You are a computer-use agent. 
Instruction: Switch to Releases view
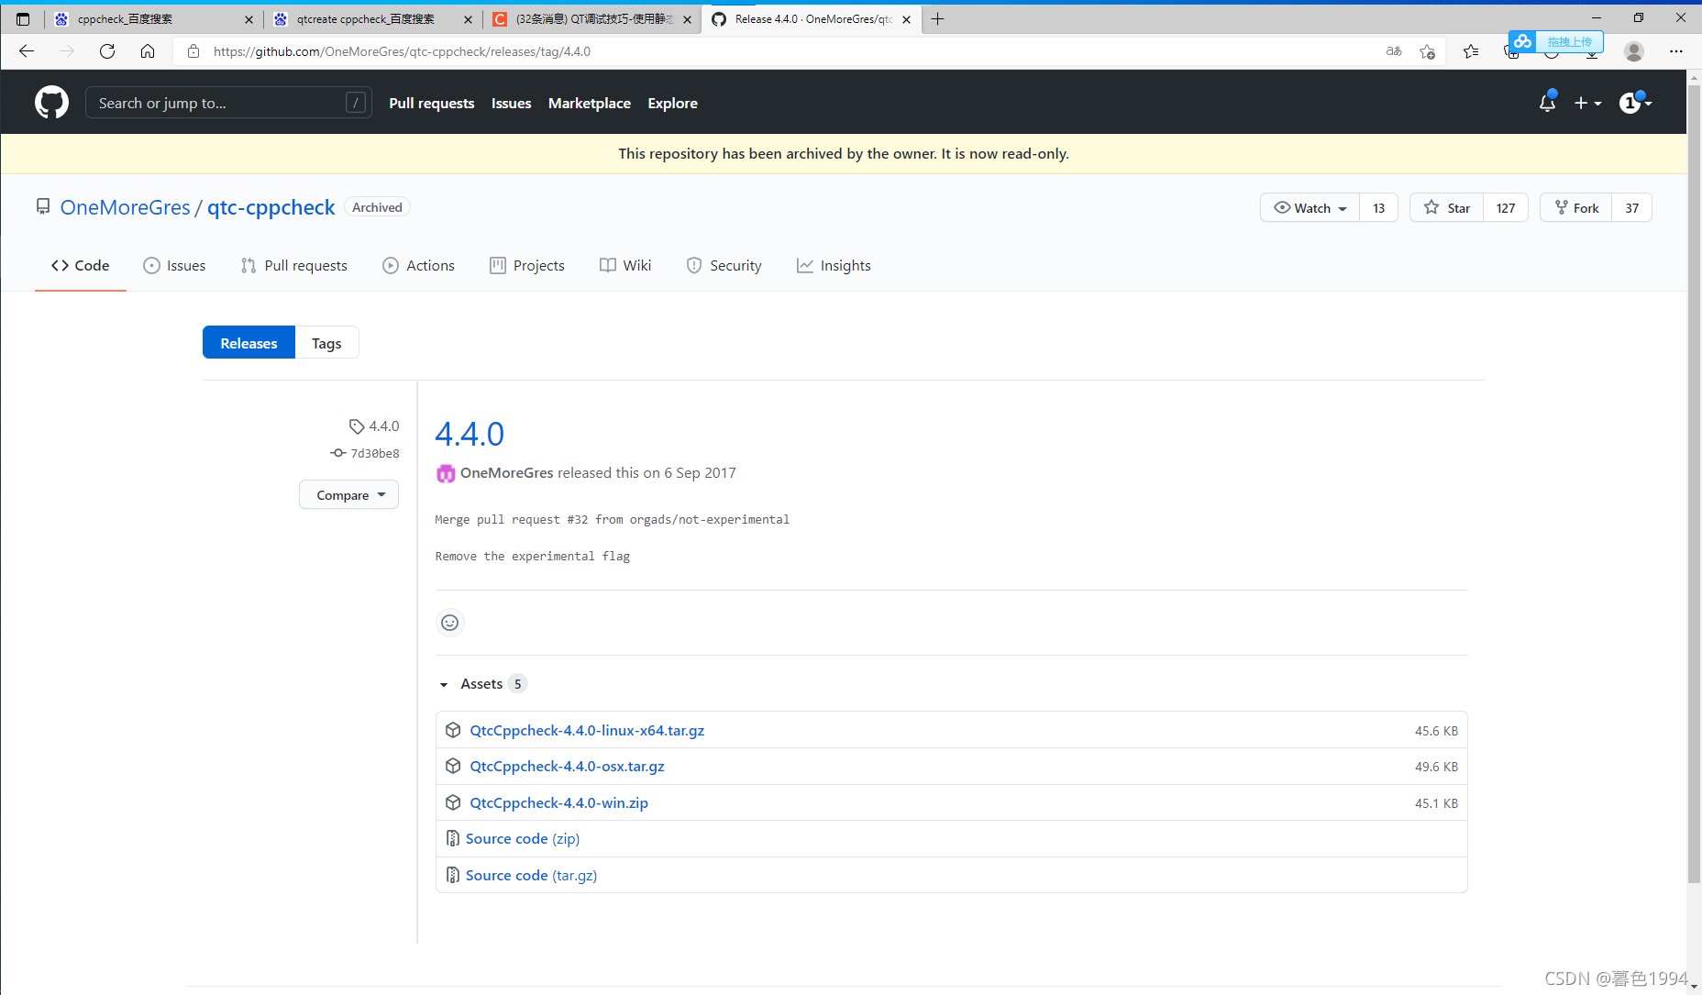click(249, 343)
